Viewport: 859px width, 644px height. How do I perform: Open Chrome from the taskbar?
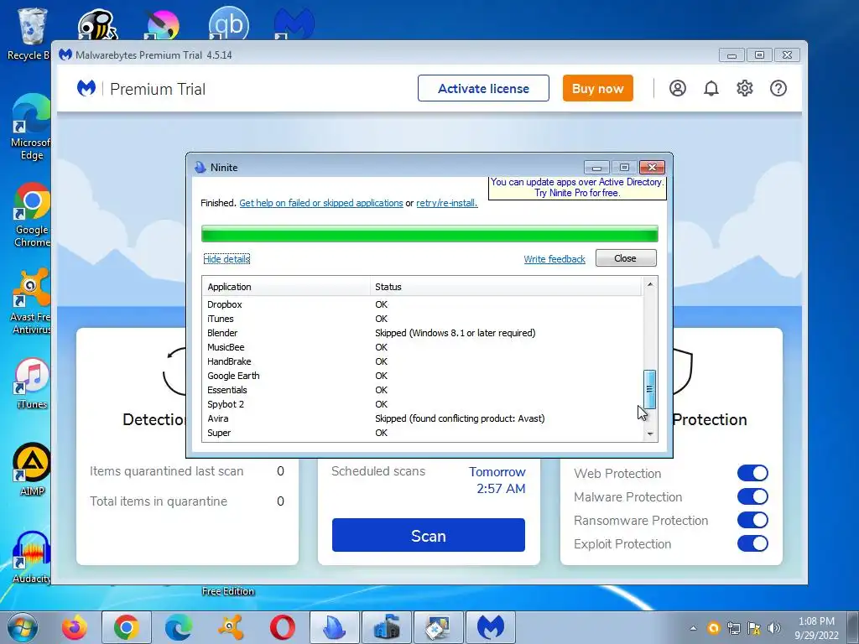pos(126,627)
